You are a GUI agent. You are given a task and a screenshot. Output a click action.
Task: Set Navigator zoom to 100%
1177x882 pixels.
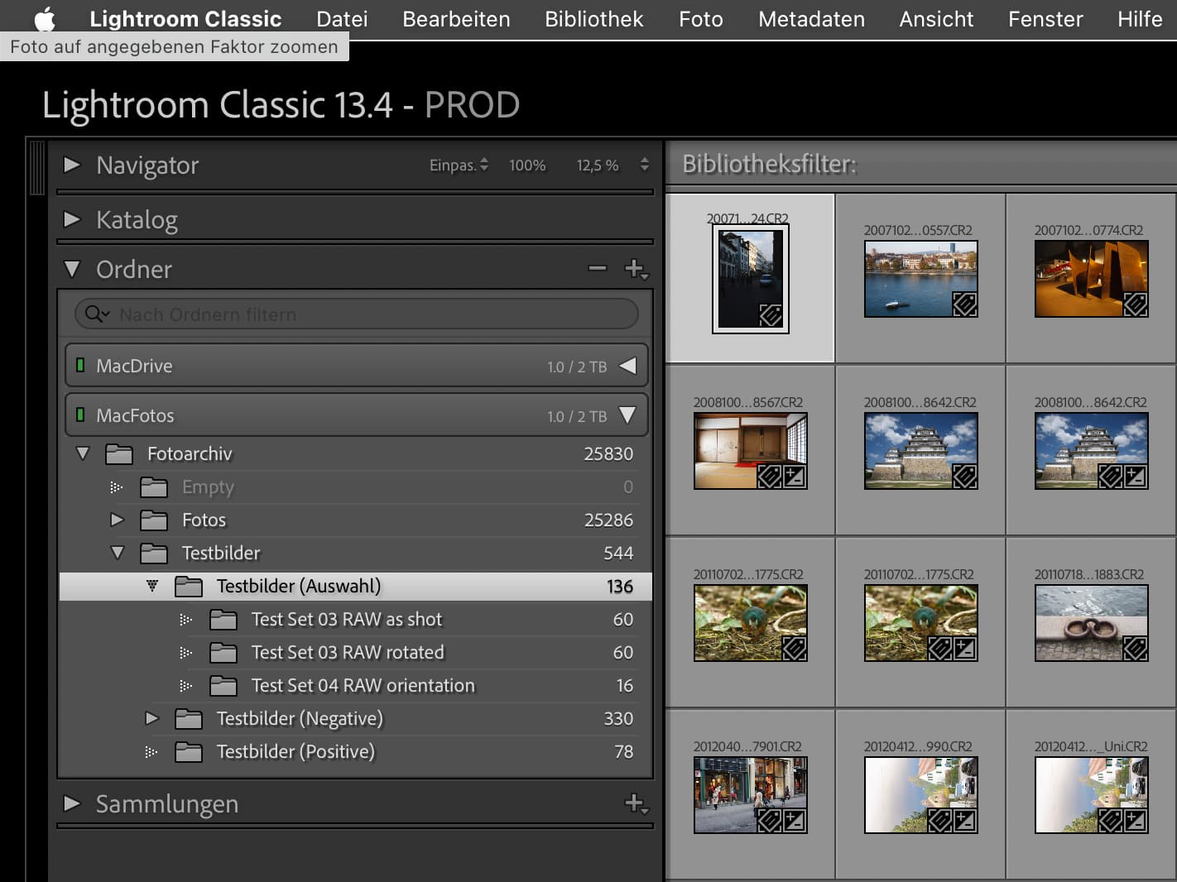tap(527, 165)
